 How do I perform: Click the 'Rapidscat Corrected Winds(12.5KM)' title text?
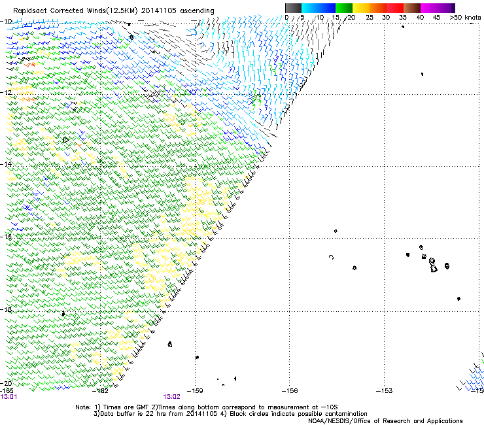click(x=75, y=11)
